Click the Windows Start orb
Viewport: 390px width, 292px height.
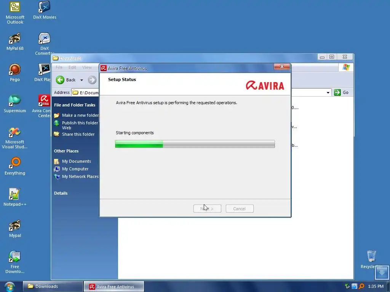click(9, 287)
